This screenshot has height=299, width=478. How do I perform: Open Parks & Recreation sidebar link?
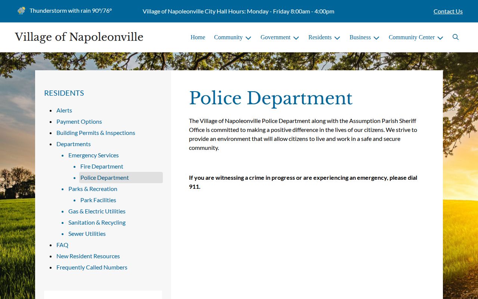tap(93, 189)
